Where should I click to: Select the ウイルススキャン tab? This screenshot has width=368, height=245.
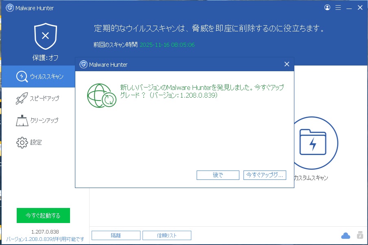point(38,77)
